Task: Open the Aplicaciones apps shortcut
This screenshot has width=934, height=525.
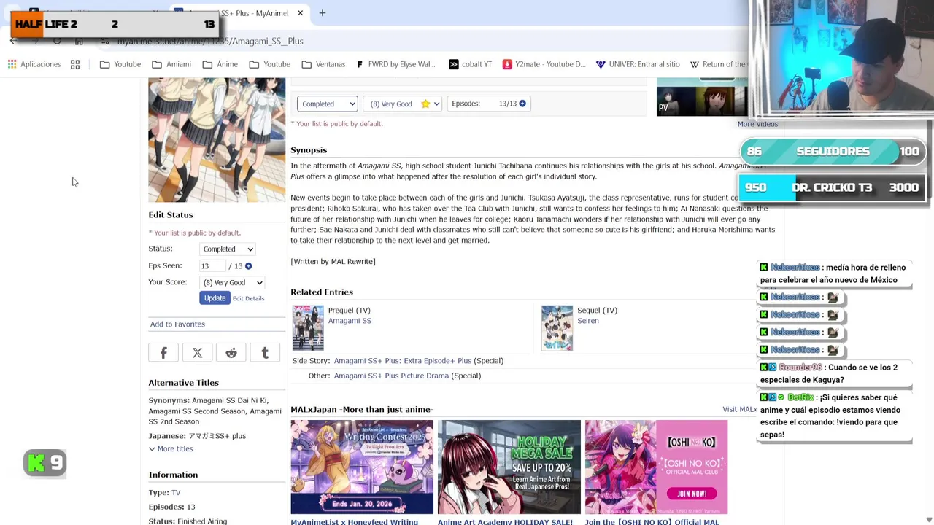Action: coord(34,64)
